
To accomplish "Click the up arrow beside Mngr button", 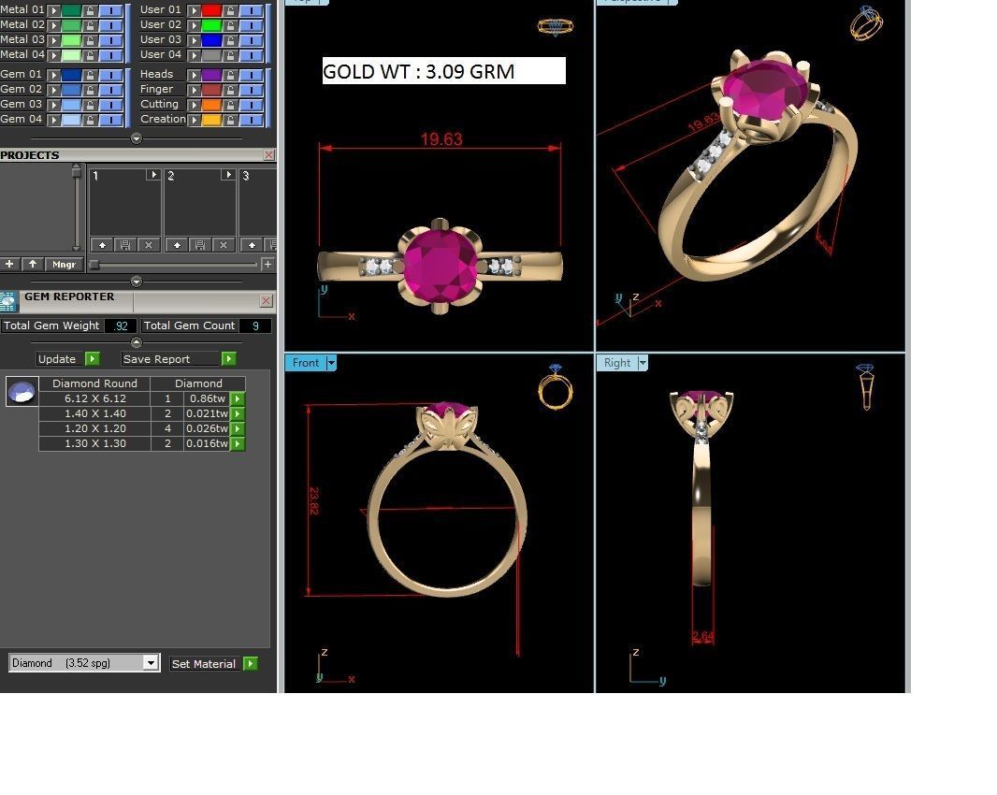I will pyautogui.click(x=33, y=264).
